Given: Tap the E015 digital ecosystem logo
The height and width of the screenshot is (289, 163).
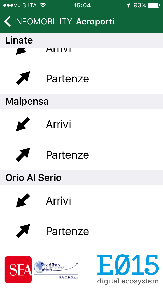Looking at the screenshot, I should click(x=128, y=269).
